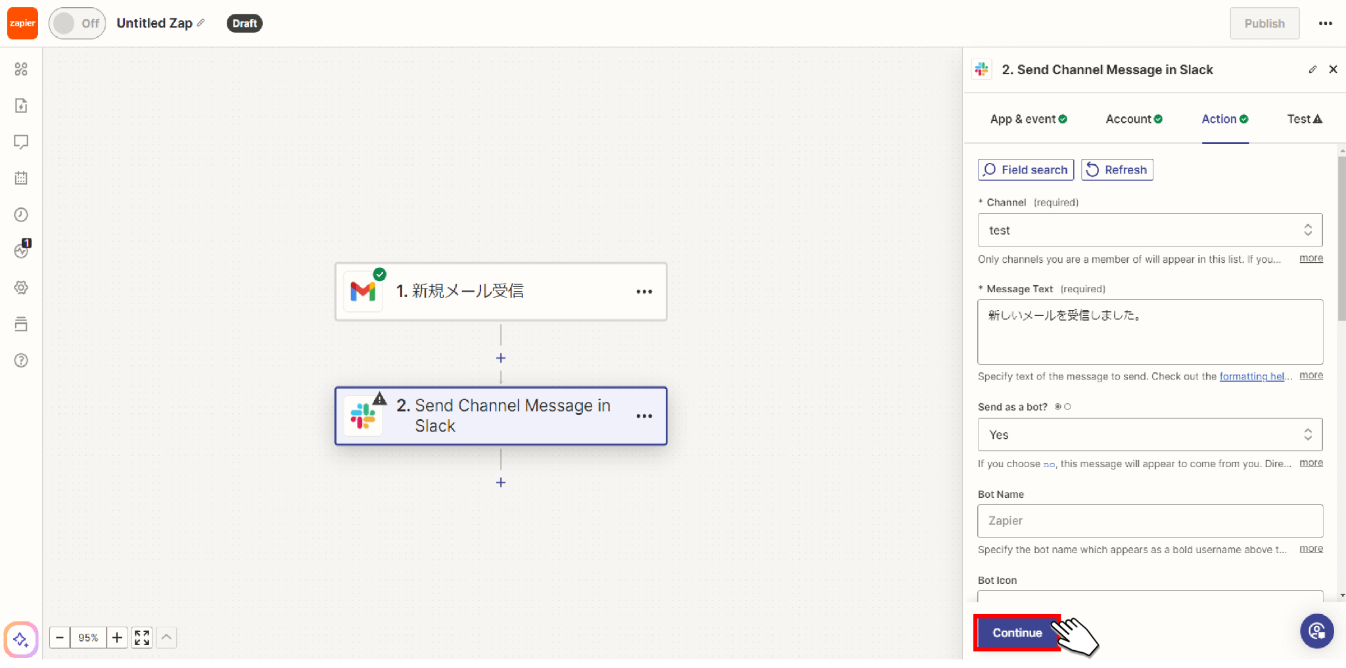Screen dimensions: 1346x668
Task: Switch to the Account tab
Action: click(1134, 119)
